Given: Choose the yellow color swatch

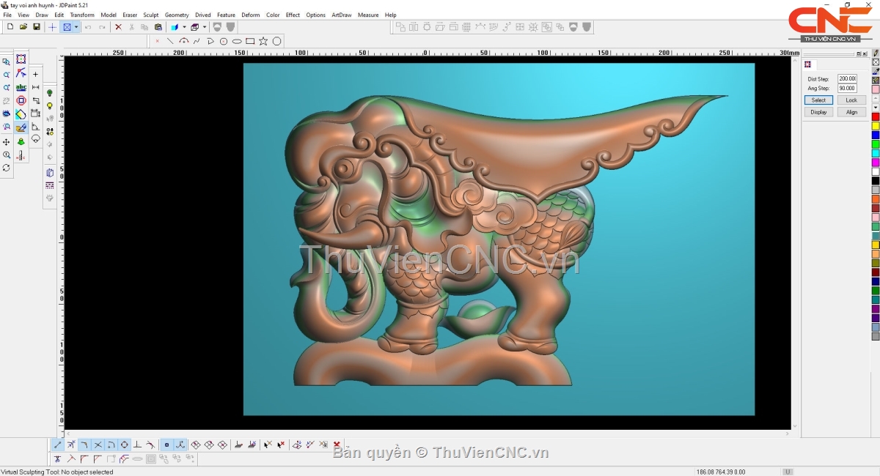Looking at the screenshot, I should pyautogui.click(x=876, y=126).
